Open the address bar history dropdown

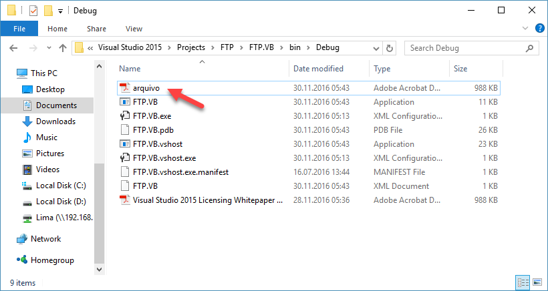point(376,48)
